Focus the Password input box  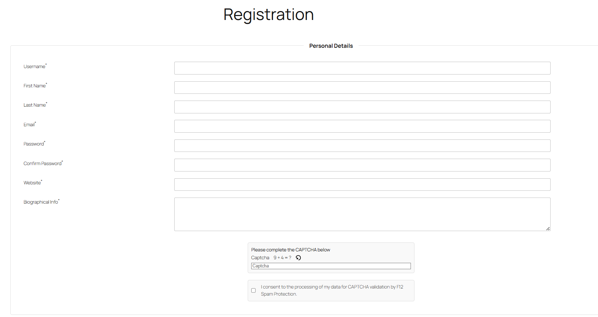362,146
